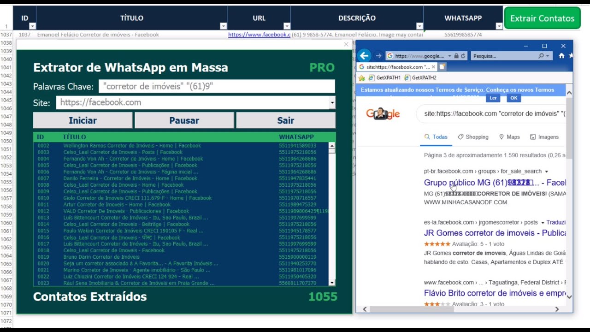Click the browser horizontal scrollbar right arrow
590x332 pixels.
tap(557, 309)
